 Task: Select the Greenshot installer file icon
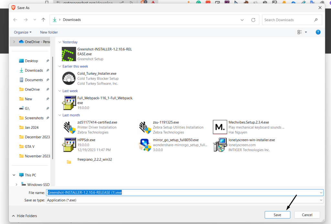(x=69, y=54)
